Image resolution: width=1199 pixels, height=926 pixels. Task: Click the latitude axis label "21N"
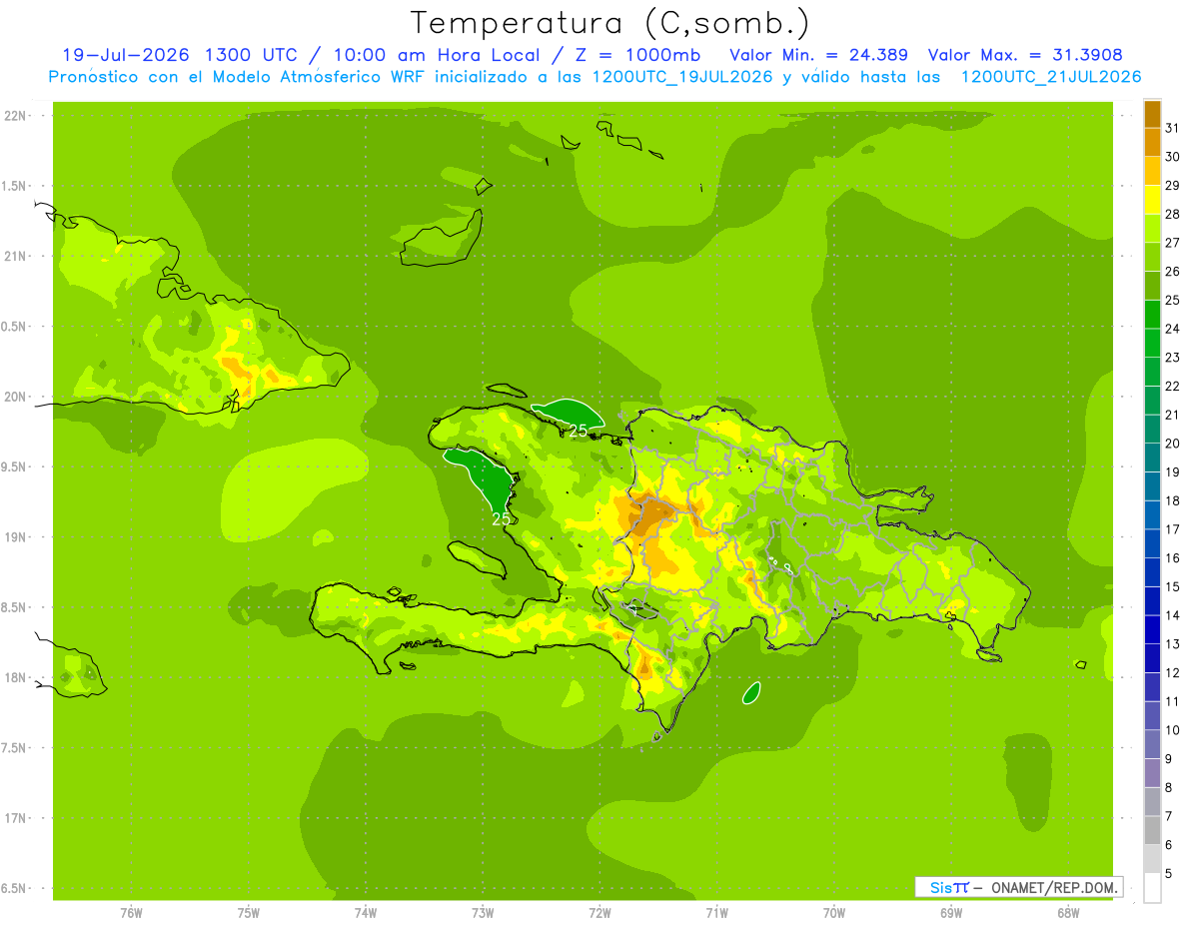(17, 257)
